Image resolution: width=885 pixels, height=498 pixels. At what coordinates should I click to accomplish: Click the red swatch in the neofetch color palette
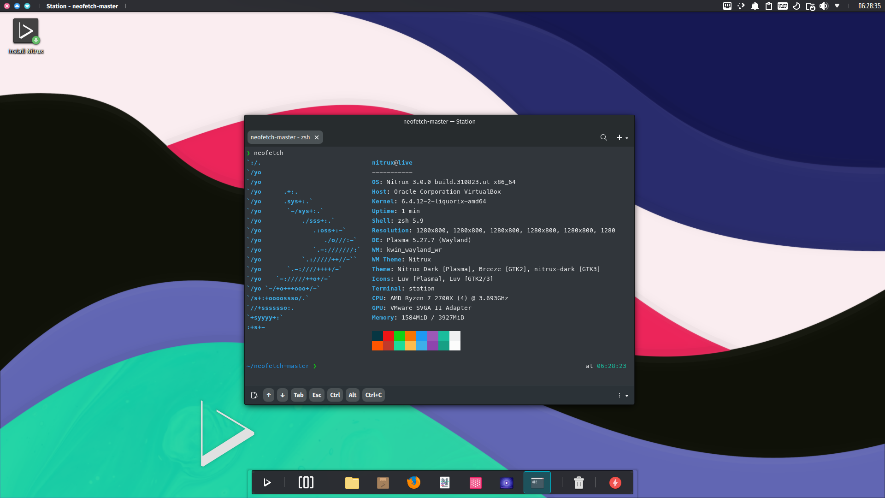tap(389, 337)
